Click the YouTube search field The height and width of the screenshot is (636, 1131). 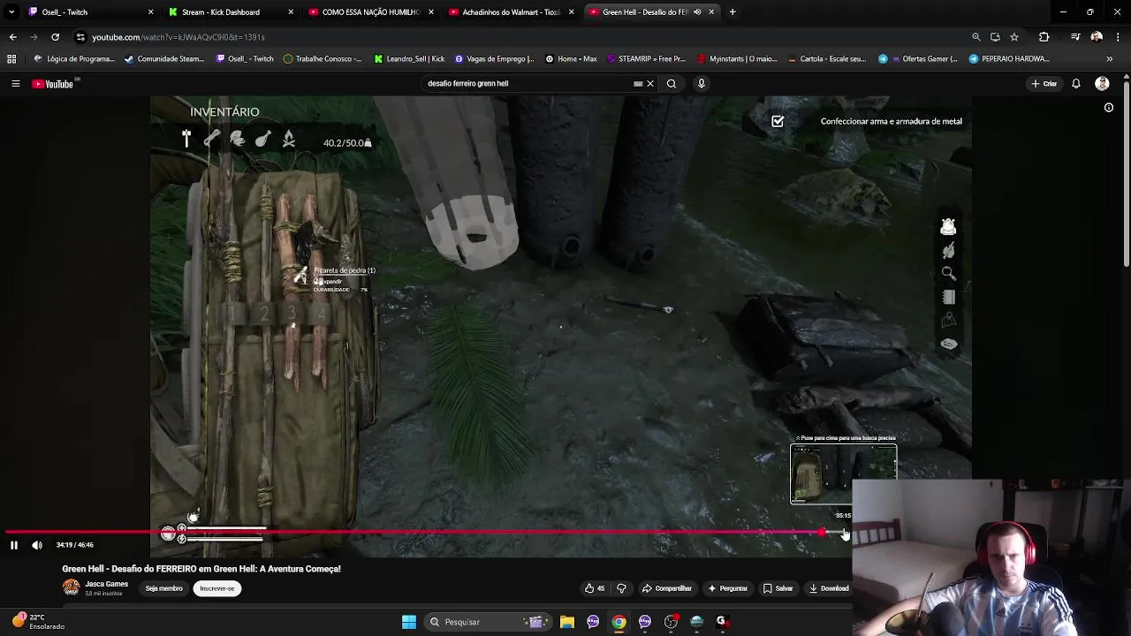[x=528, y=83]
